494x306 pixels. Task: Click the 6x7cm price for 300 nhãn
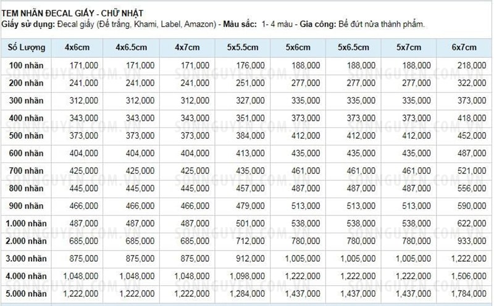pos(472,100)
